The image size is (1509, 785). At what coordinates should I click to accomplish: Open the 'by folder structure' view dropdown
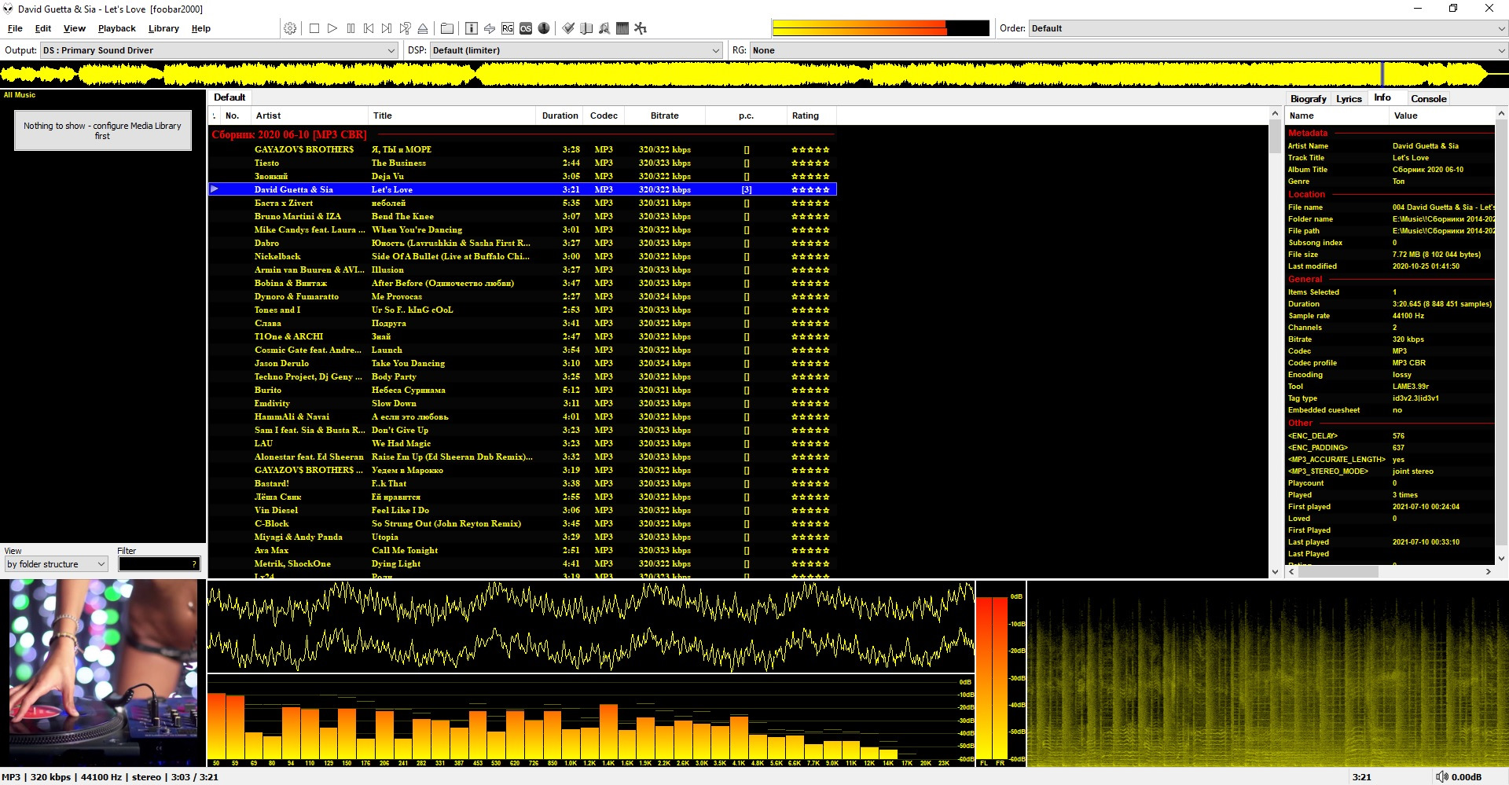click(x=56, y=564)
